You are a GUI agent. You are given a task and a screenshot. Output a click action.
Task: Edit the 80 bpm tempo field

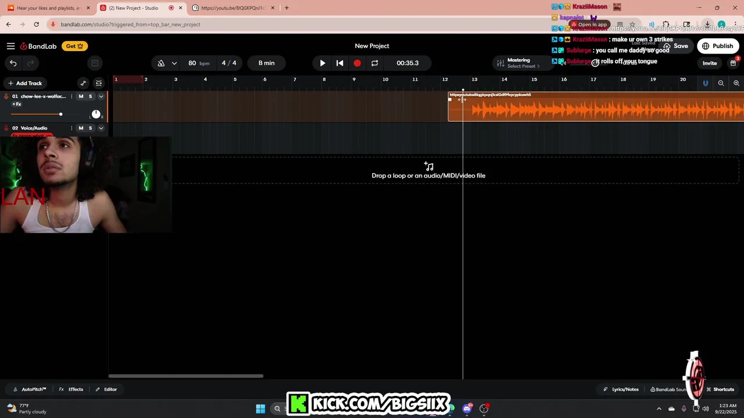pyautogui.click(x=198, y=63)
